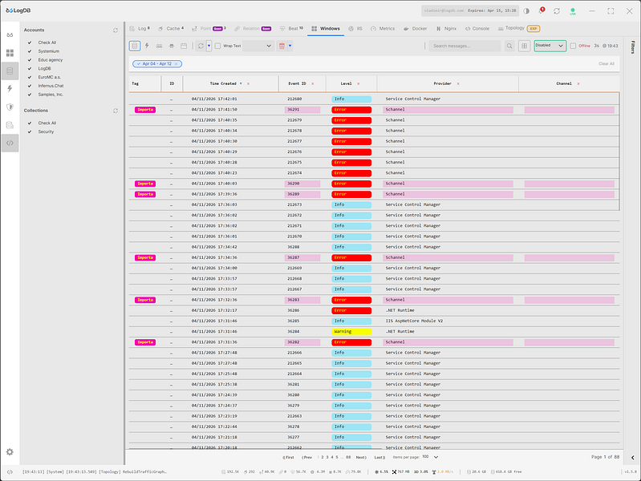Select the list view toolbar icon
641x481 pixels.
pyautogui.click(x=135, y=46)
